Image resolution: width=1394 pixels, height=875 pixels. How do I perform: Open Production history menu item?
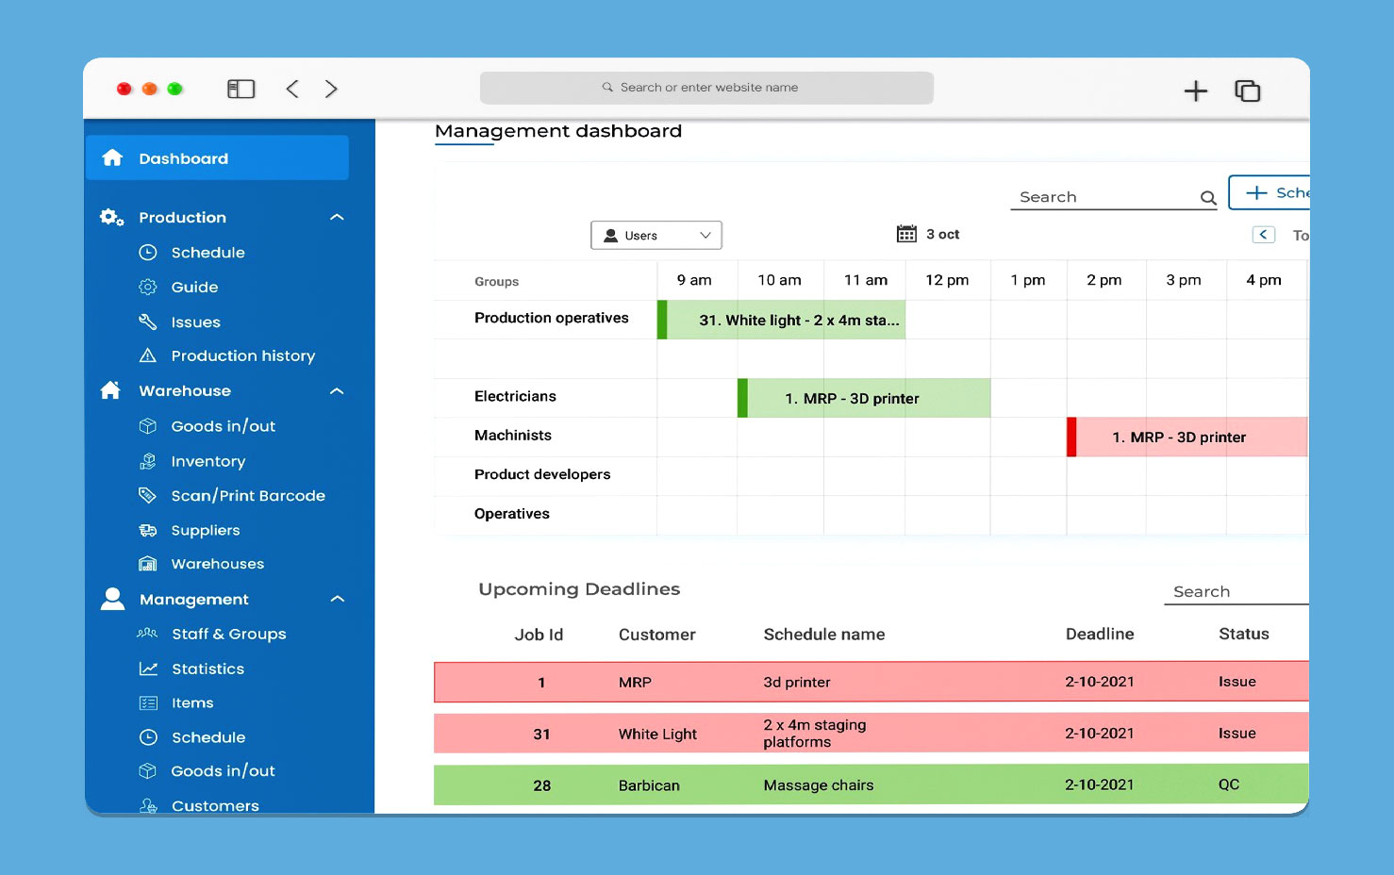coord(242,355)
